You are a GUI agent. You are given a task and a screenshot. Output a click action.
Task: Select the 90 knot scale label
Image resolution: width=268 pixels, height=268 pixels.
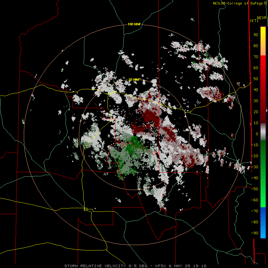(x=256, y=35)
